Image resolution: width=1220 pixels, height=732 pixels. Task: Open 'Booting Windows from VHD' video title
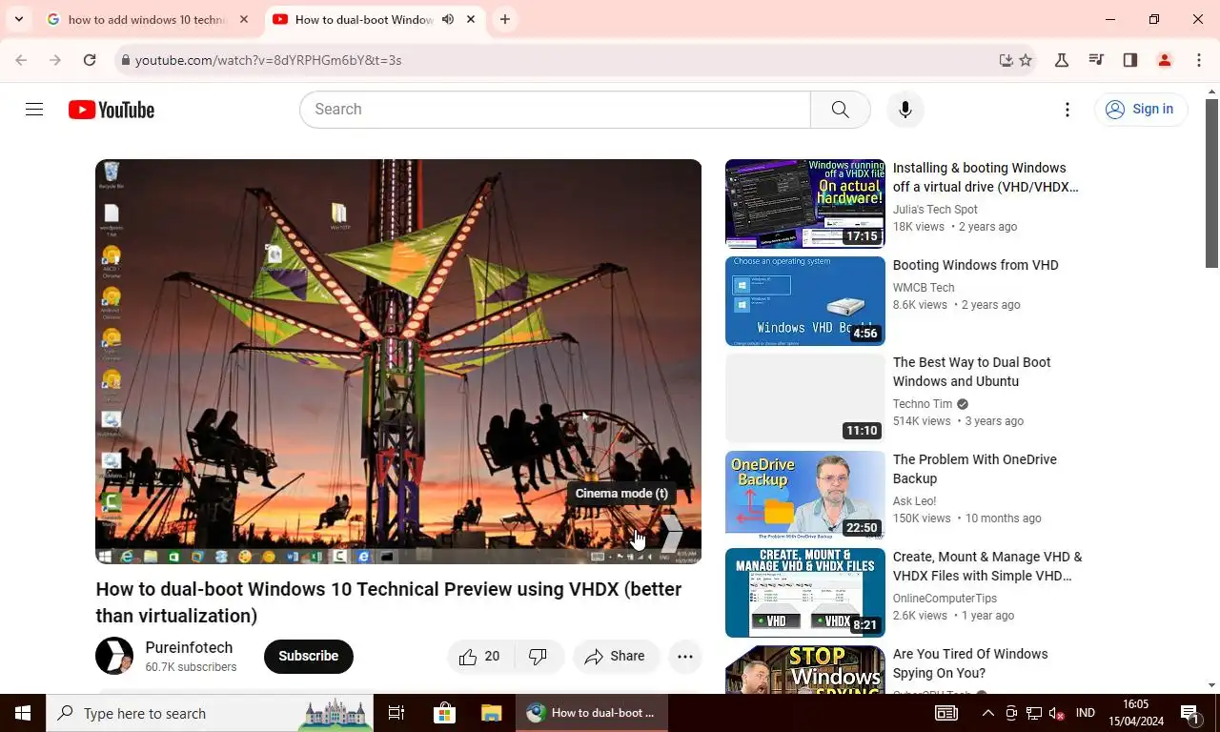point(975,265)
